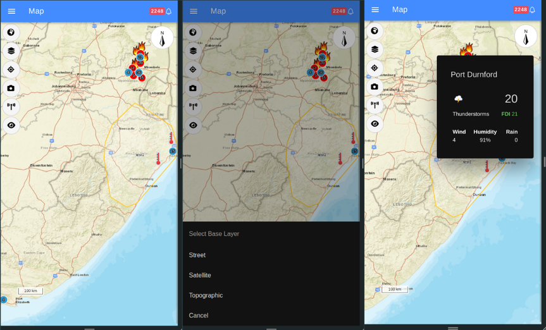Click blue marker near Port Elizabeth, left panel
This screenshot has width=546, height=330.
4,300
